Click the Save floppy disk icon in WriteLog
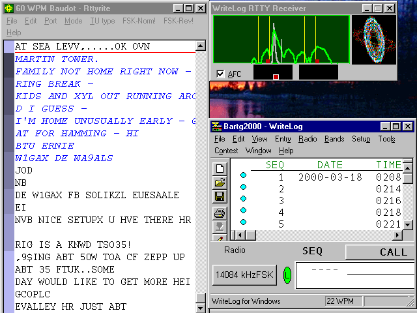Screen dimensions: 417x313 [220, 196]
